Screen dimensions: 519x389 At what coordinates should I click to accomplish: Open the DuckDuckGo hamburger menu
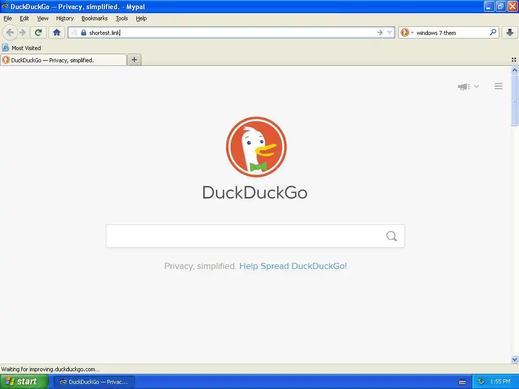pos(499,86)
